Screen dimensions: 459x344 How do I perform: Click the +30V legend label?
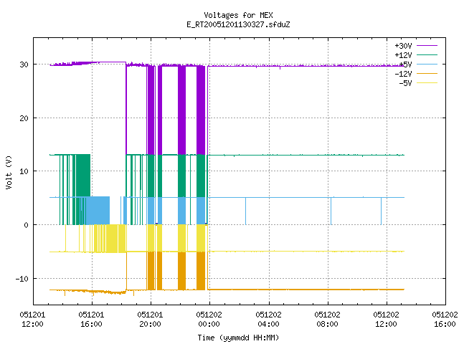(403, 46)
